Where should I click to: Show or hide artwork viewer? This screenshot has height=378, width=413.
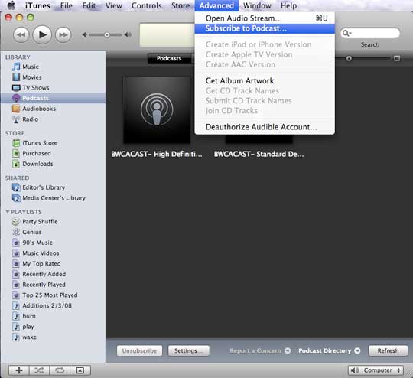tap(80, 370)
